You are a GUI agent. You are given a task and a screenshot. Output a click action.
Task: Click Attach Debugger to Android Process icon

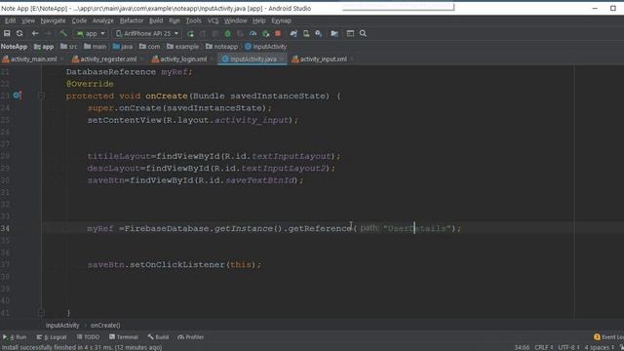265,33
